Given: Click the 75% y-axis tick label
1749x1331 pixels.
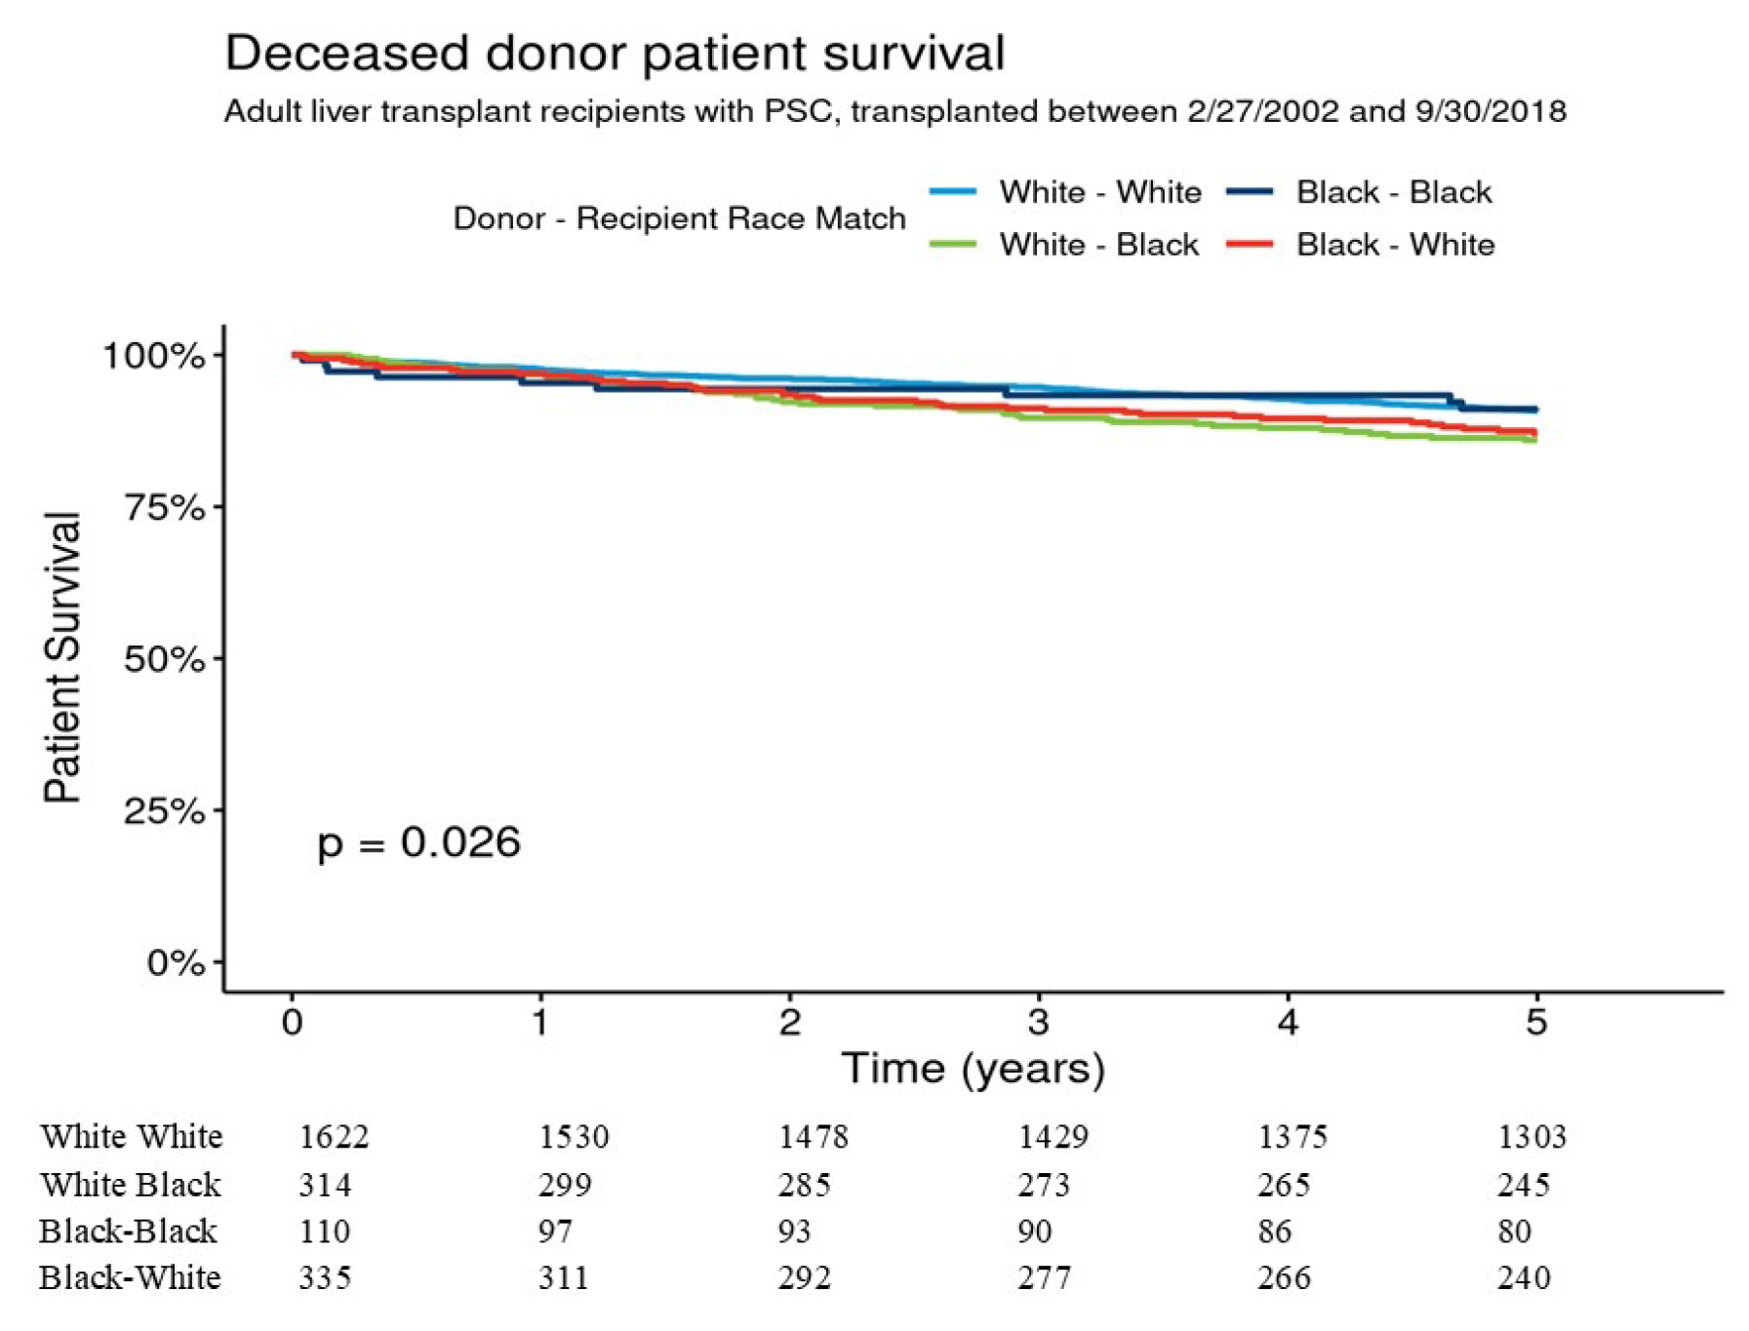Looking at the screenshot, I should (165, 508).
